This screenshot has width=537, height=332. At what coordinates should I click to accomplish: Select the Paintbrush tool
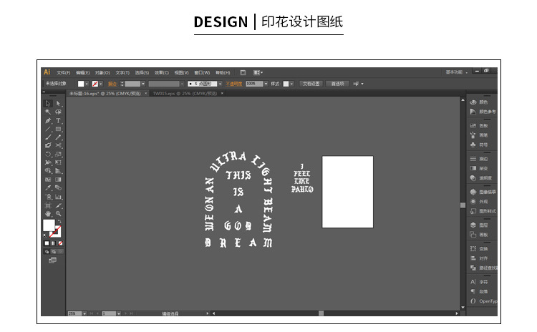48,137
